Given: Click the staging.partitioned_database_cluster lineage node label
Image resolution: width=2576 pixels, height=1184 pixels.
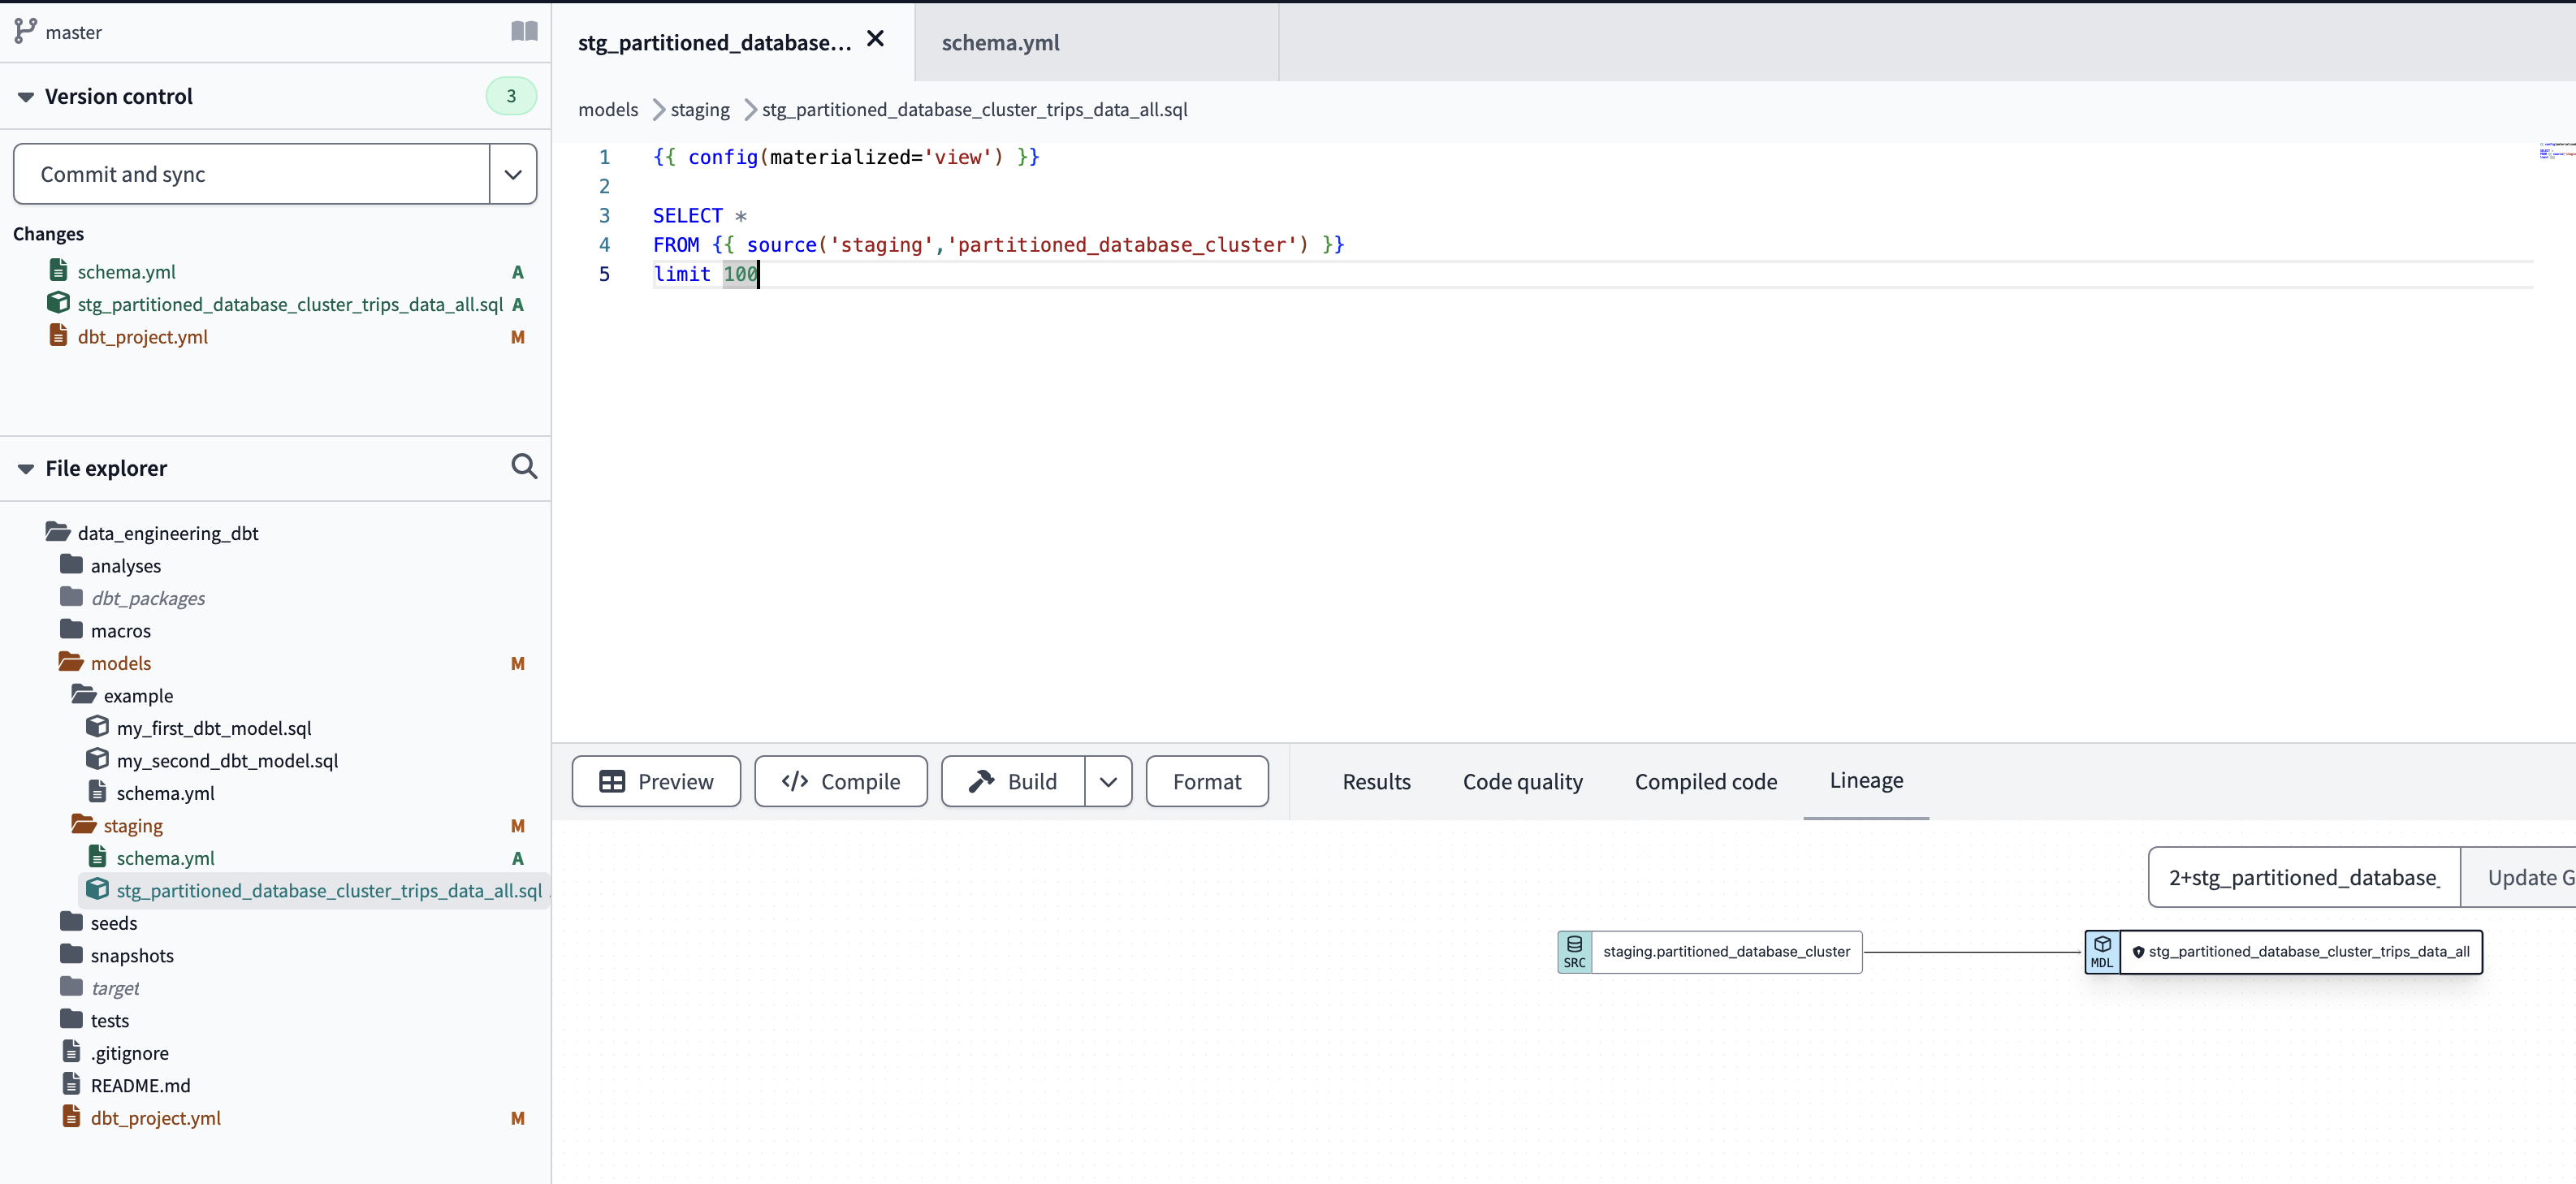Looking at the screenshot, I should pos(1726,952).
